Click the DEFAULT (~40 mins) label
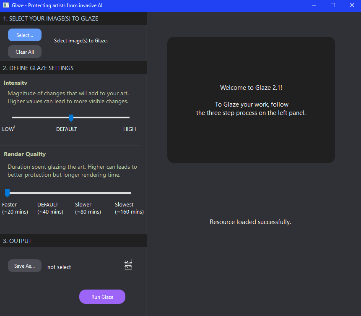Image resolution: width=361 pixels, height=316 pixels. pyautogui.click(x=50, y=208)
